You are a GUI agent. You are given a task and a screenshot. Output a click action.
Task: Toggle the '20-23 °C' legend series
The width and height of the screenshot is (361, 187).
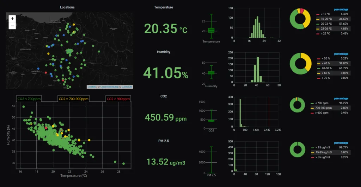326,24
